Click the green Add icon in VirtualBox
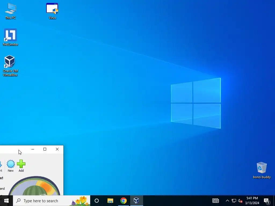 [21, 166]
